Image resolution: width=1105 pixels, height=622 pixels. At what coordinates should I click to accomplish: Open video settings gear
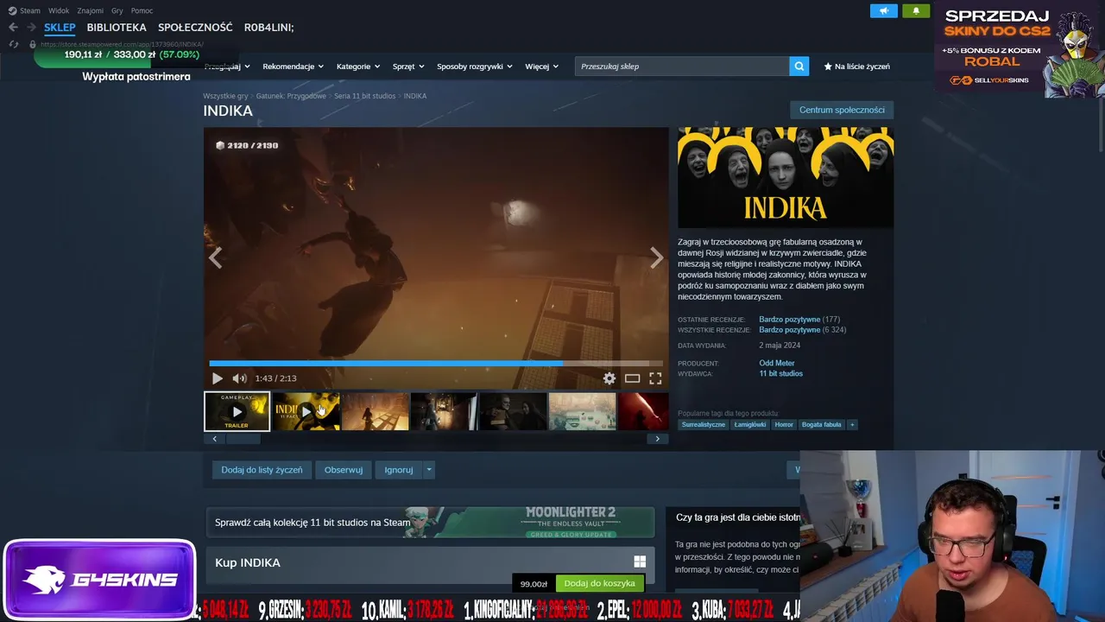[609, 378]
